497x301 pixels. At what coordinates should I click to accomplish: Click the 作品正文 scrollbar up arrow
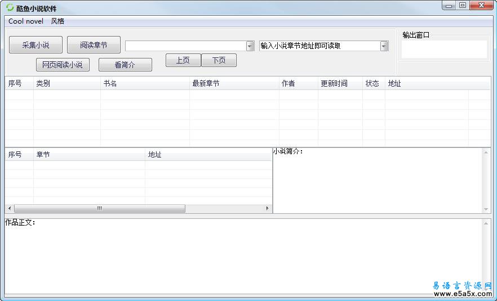(486, 223)
